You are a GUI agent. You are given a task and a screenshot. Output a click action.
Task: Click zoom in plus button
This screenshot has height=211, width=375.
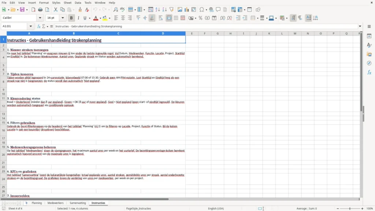[x=362, y=208]
